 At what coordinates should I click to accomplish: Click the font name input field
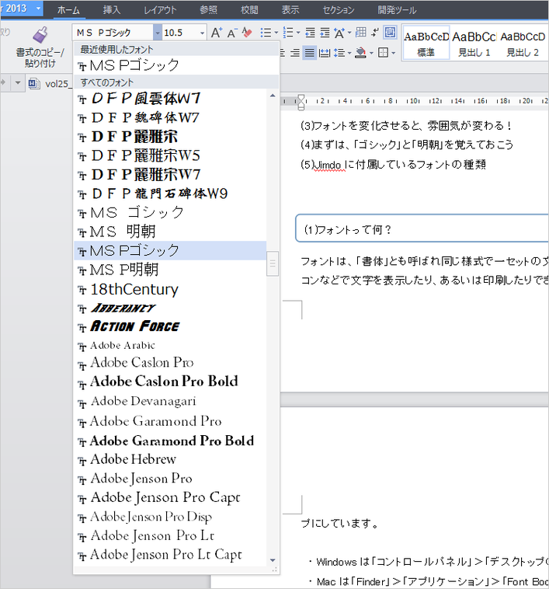point(113,33)
